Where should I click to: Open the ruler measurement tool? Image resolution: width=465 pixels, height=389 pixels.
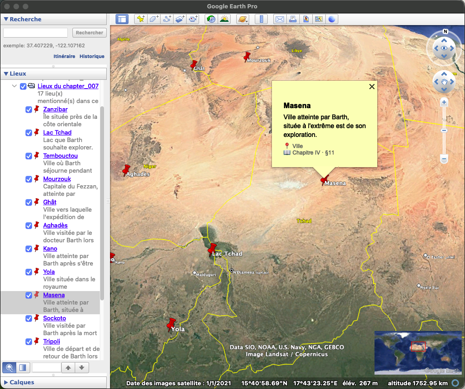(x=261, y=19)
